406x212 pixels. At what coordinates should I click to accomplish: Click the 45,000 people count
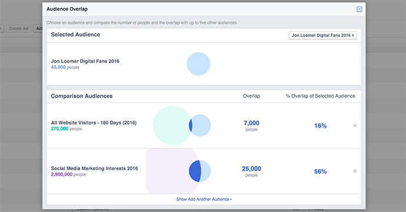[x=65, y=67]
